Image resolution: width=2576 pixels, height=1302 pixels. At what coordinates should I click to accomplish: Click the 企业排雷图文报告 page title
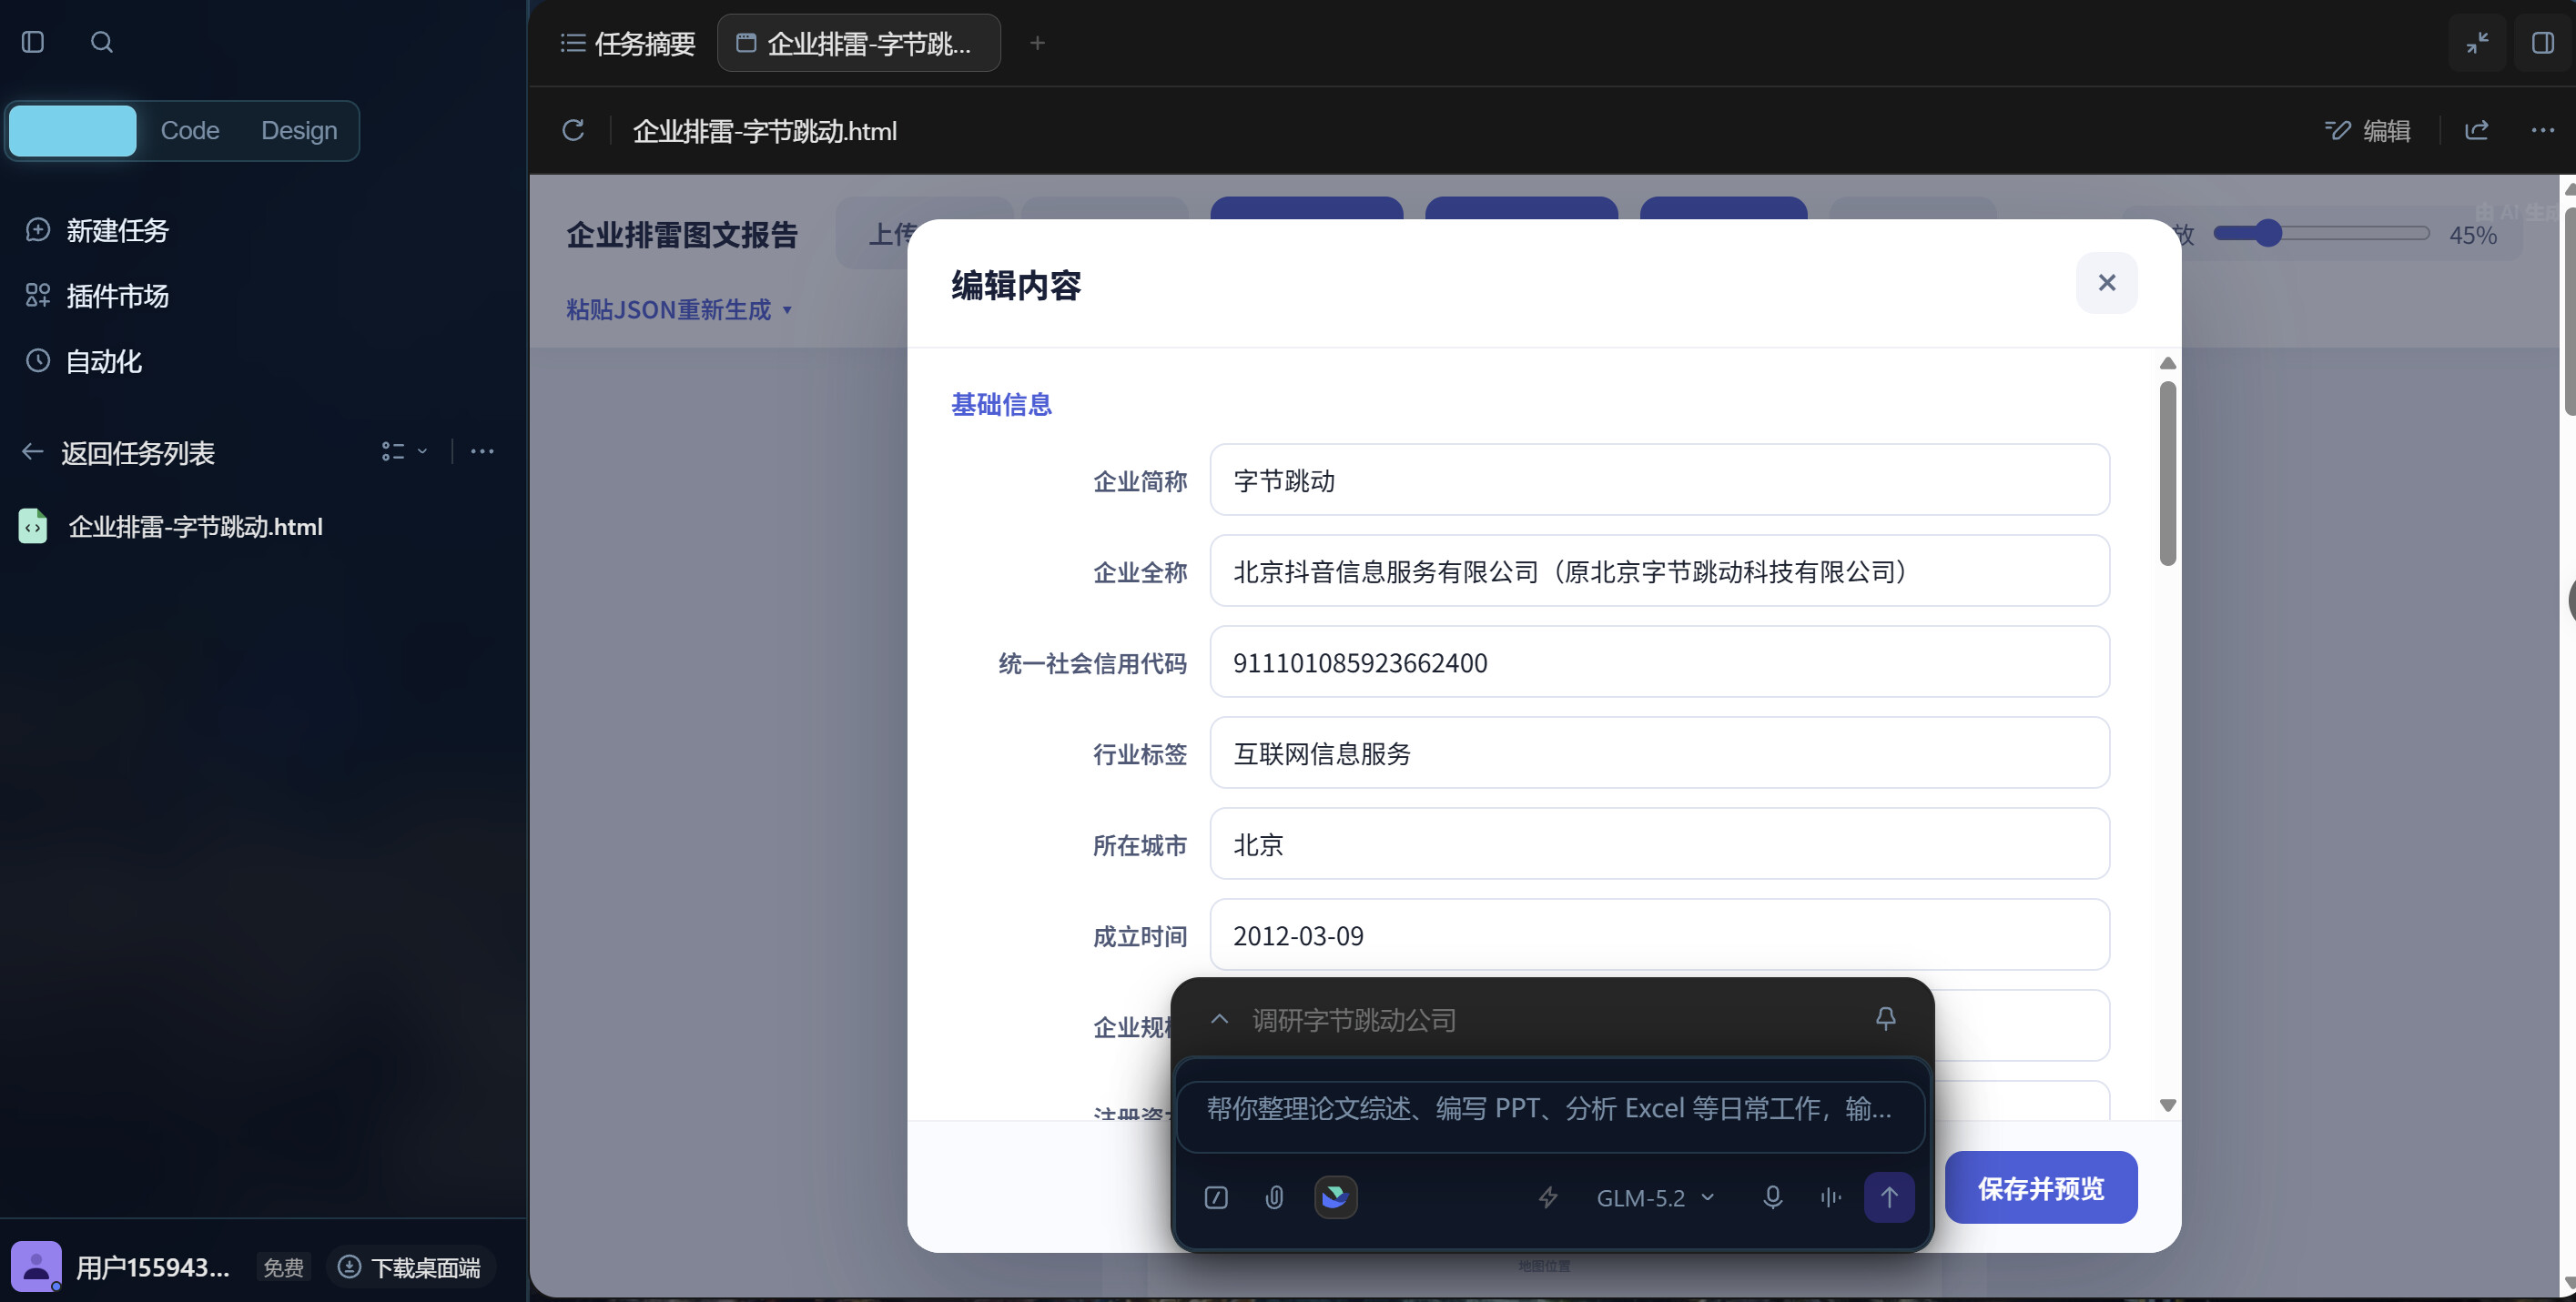(x=682, y=234)
